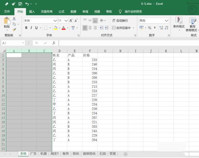Open the font name 宋体 dropdown

pos(55,21)
